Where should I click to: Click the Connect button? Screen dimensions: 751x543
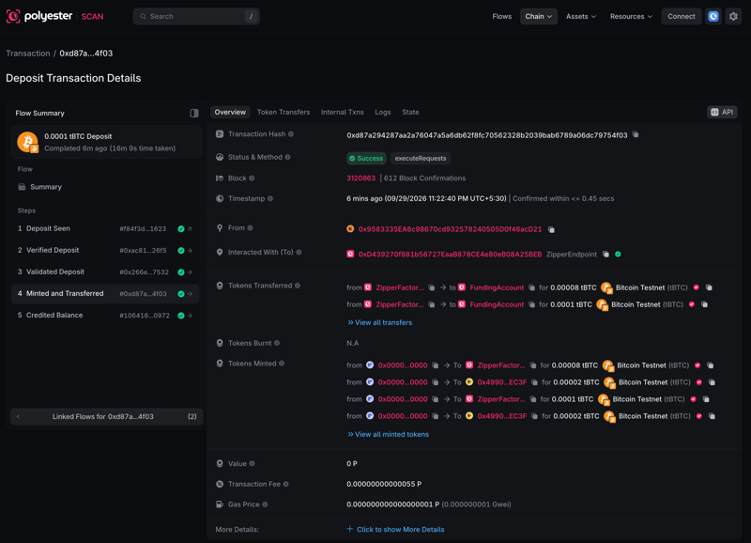[682, 16]
